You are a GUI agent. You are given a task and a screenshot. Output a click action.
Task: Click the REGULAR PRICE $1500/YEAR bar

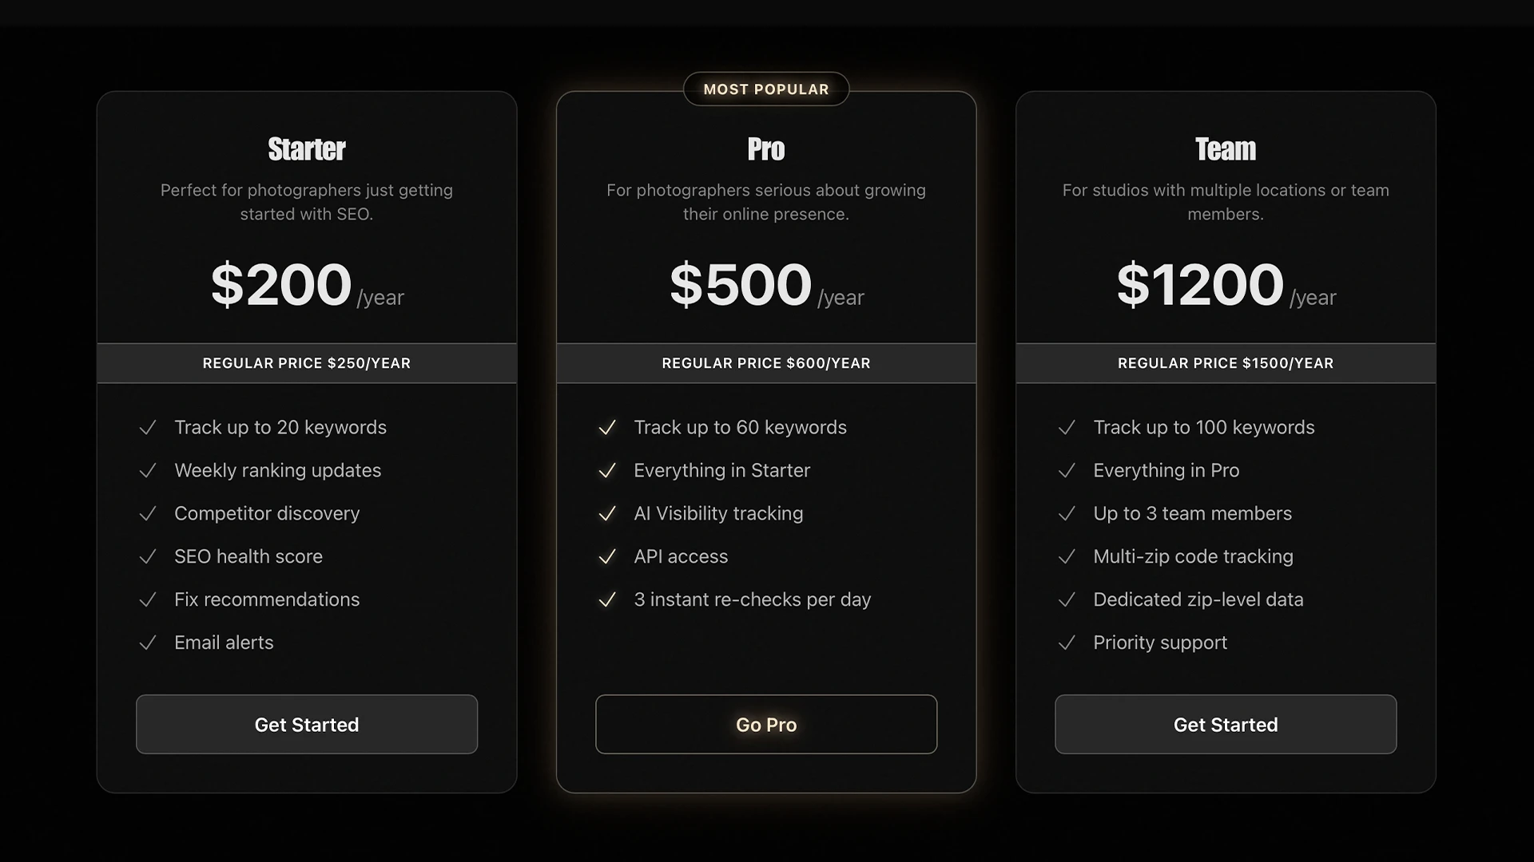point(1226,363)
